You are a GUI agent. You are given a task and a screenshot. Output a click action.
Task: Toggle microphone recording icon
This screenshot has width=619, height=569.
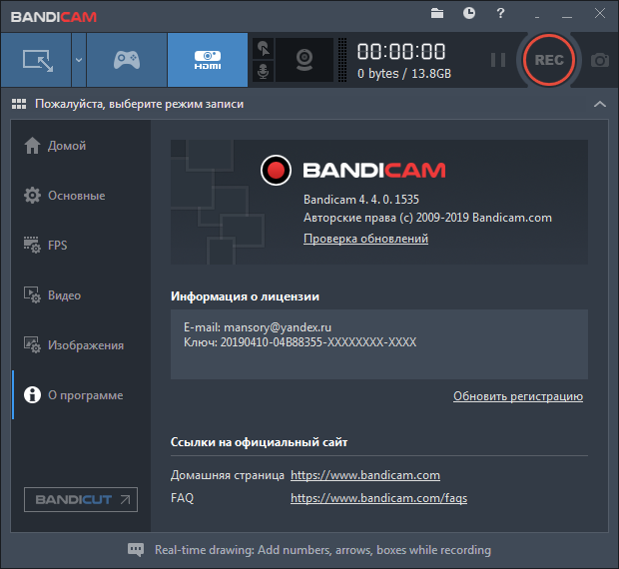tap(263, 72)
